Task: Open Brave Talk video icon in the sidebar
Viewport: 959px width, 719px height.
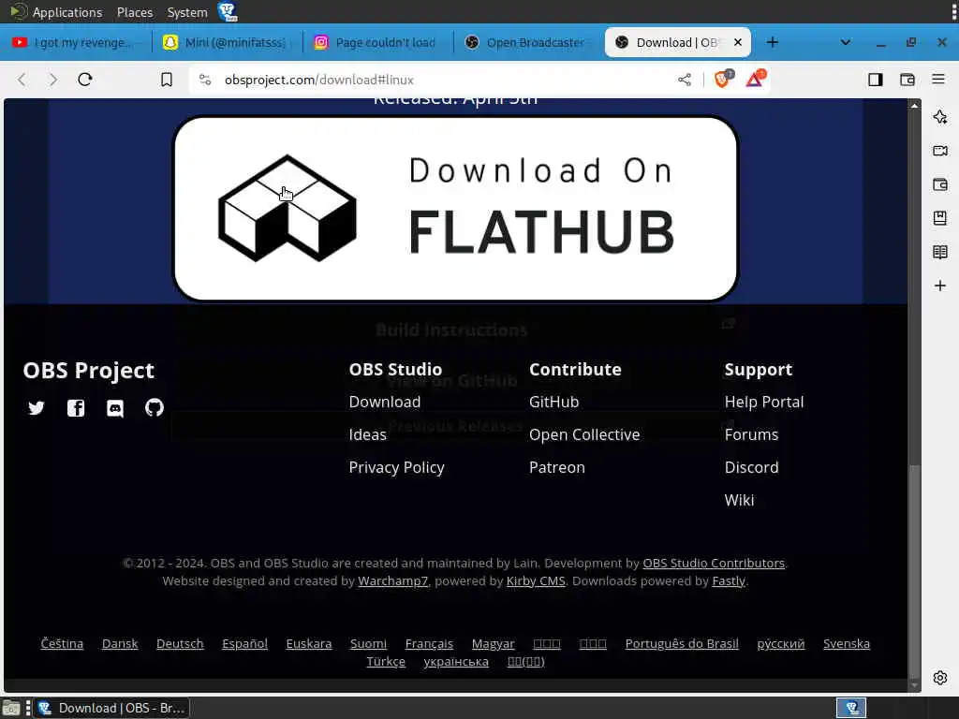Action: pos(940,151)
